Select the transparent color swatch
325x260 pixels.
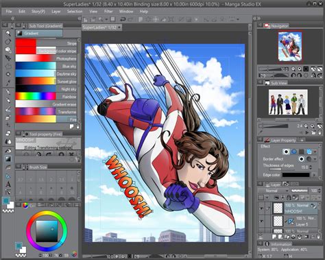(8, 211)
